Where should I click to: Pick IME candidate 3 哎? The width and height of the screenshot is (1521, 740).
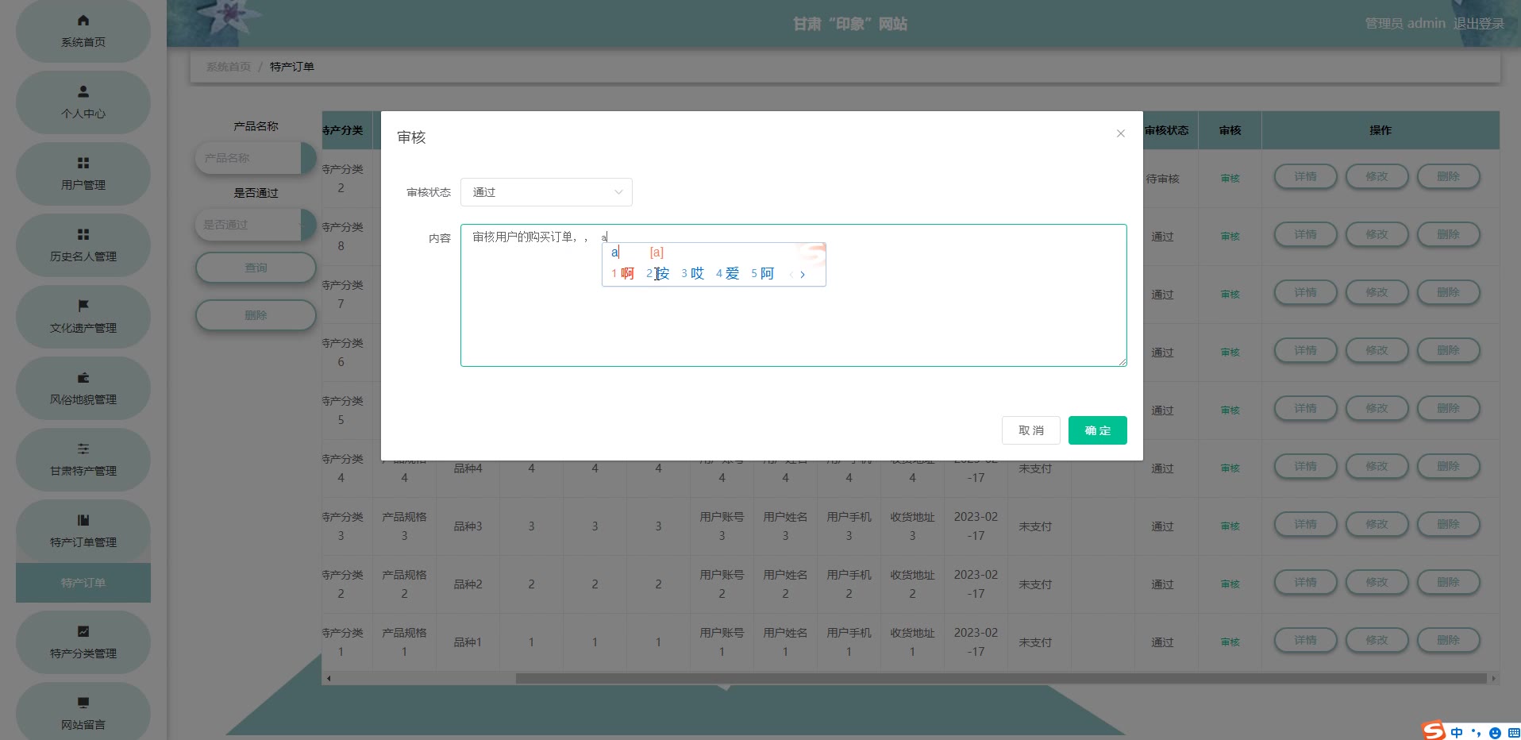[x=693, y=274]
